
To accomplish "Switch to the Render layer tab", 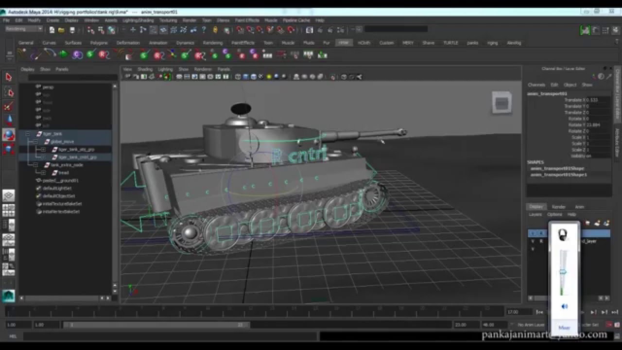I will click(559, 207).
